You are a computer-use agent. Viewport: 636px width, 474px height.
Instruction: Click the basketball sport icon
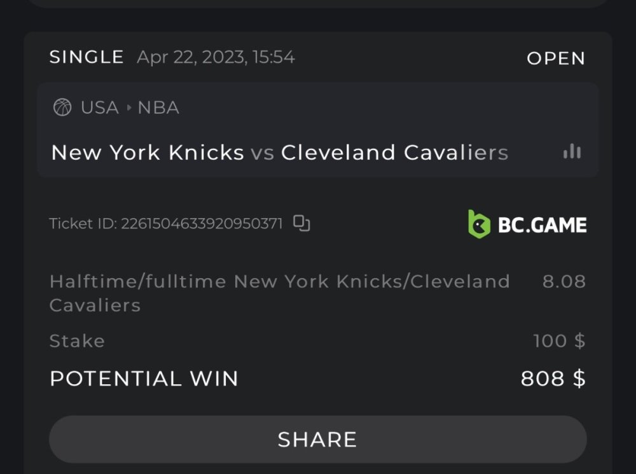pos(62,108)
